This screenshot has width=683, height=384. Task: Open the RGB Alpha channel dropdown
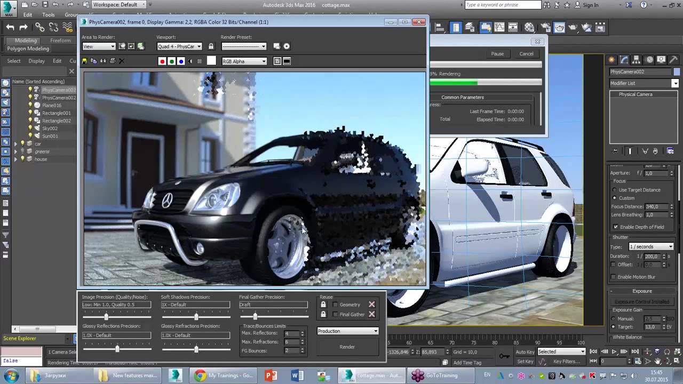[244, 61]
